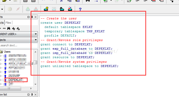This screenshot has width=179, height=97.
Task: Select the Users folder in the tree
Action: [7, 52]
